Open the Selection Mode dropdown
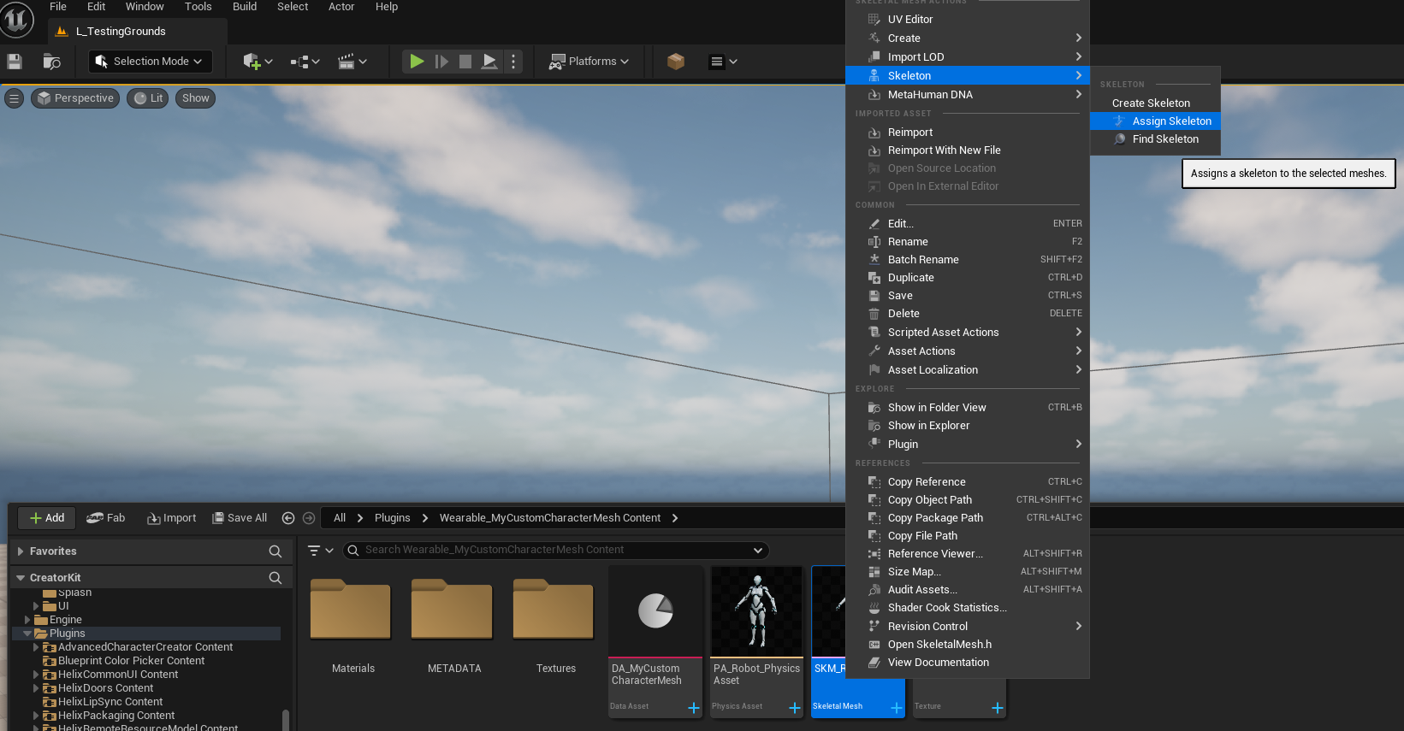The width and height of the screenshot is (1404, 731). pyautogui.click(x=150, y=62)
